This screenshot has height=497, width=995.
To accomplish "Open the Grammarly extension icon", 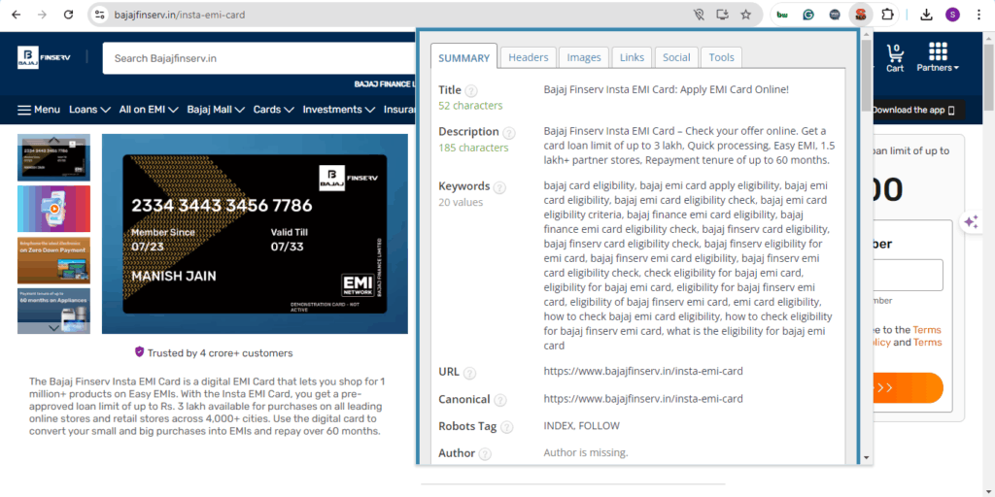I will [x=808, y=15].
